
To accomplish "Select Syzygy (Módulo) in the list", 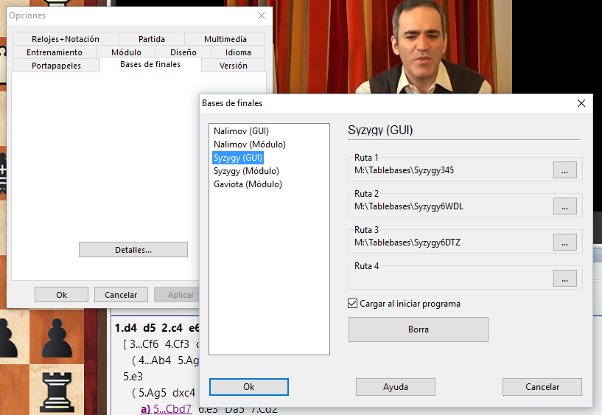I will click(246, 171).
